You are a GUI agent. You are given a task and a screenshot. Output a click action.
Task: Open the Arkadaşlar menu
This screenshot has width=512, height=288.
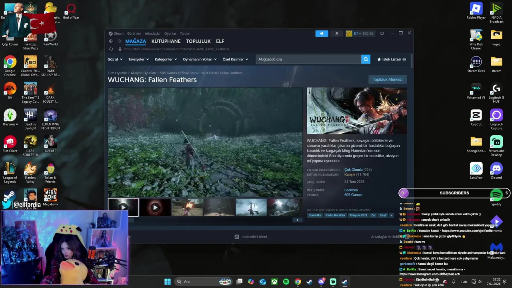pos(153,34)
